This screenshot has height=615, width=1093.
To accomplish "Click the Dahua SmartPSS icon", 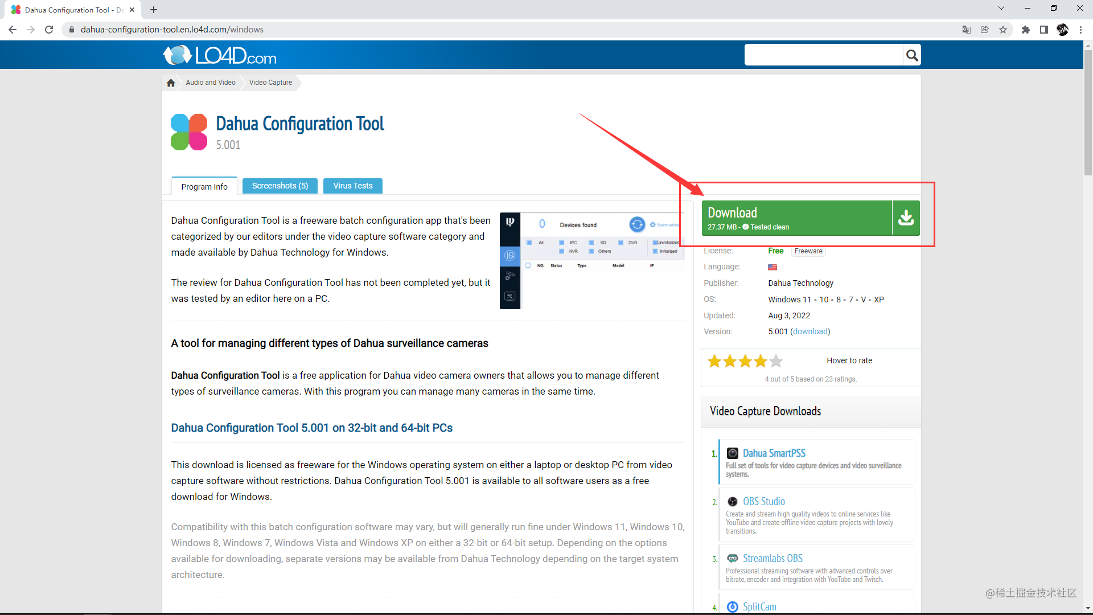I will 733,453.
